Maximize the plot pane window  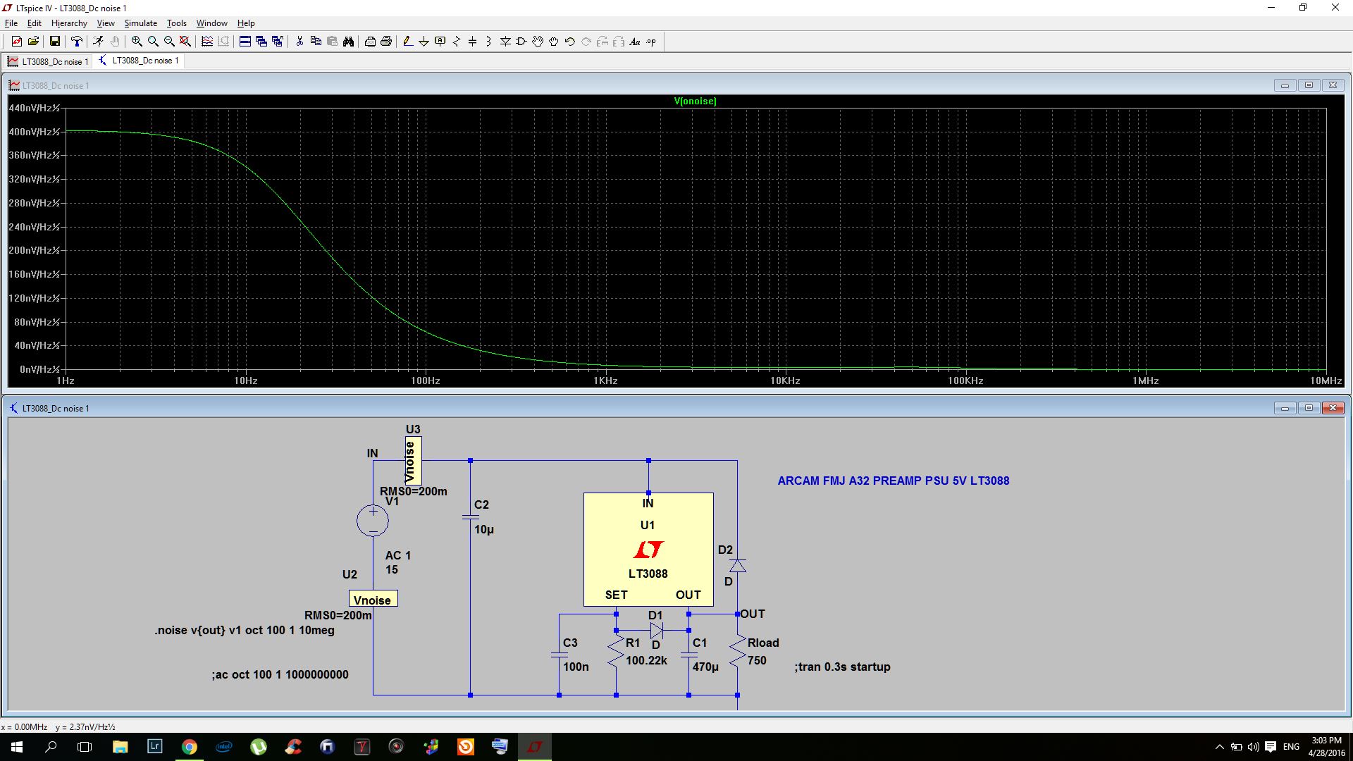(1309, 85)
